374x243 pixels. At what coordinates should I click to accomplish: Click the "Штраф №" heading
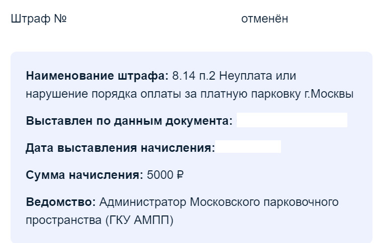tap(39, 19)
